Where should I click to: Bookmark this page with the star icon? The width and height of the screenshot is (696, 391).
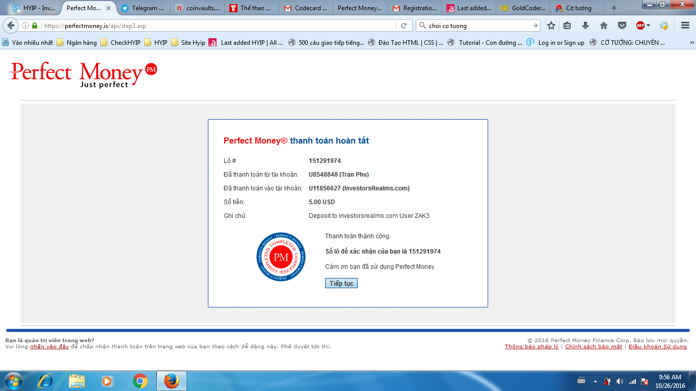click(x=551, y=25)
